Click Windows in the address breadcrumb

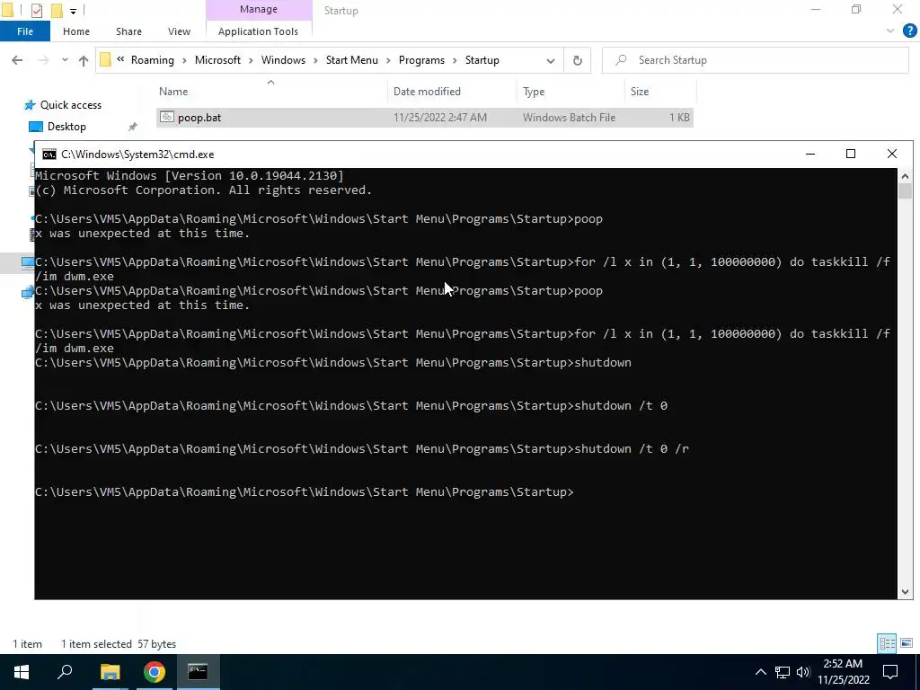[x=283, y=60]
